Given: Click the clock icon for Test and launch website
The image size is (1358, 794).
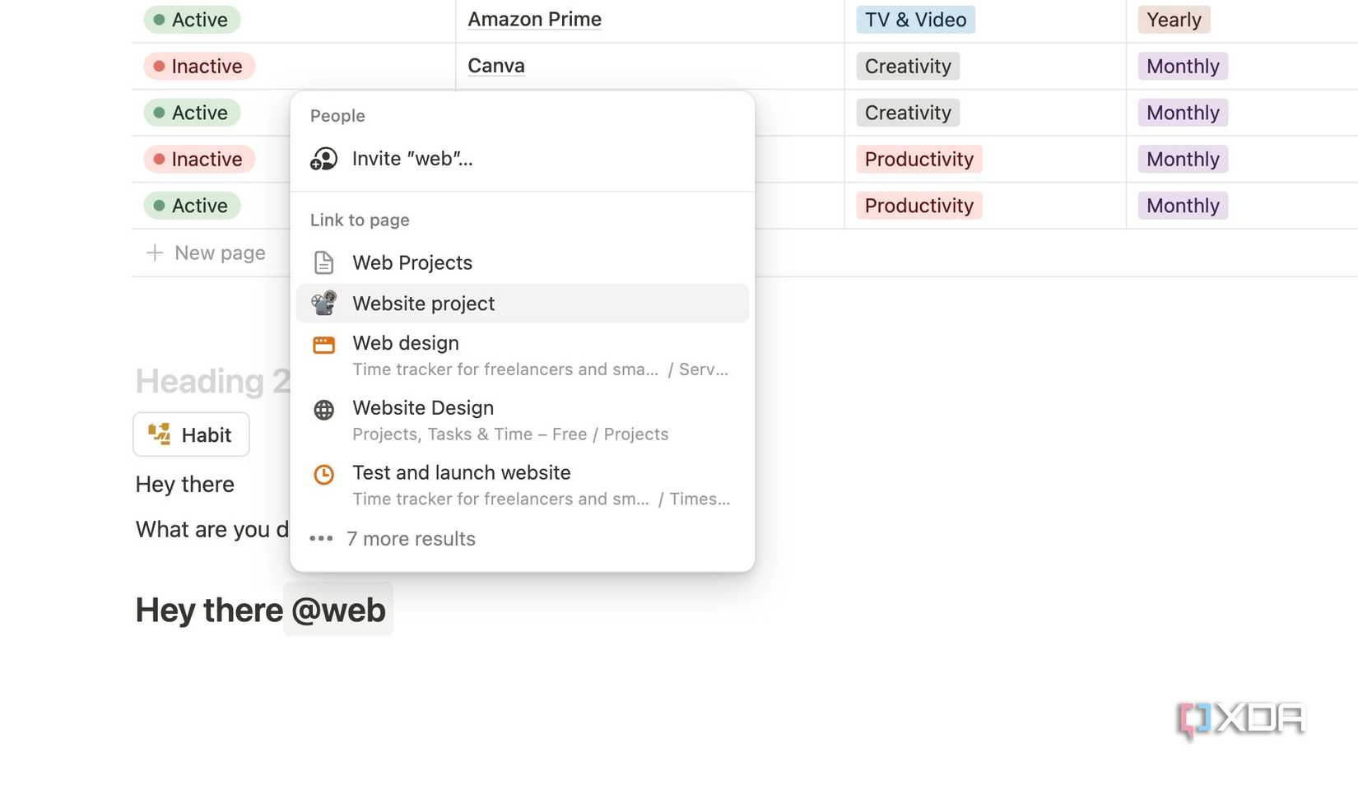Looking at the screenshot, I should coord(323,474).
